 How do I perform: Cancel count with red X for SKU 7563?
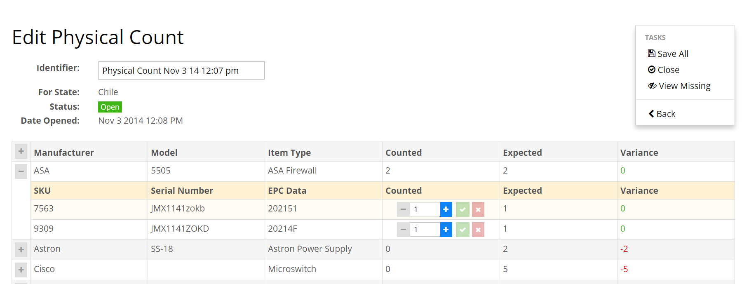(478, 209)
